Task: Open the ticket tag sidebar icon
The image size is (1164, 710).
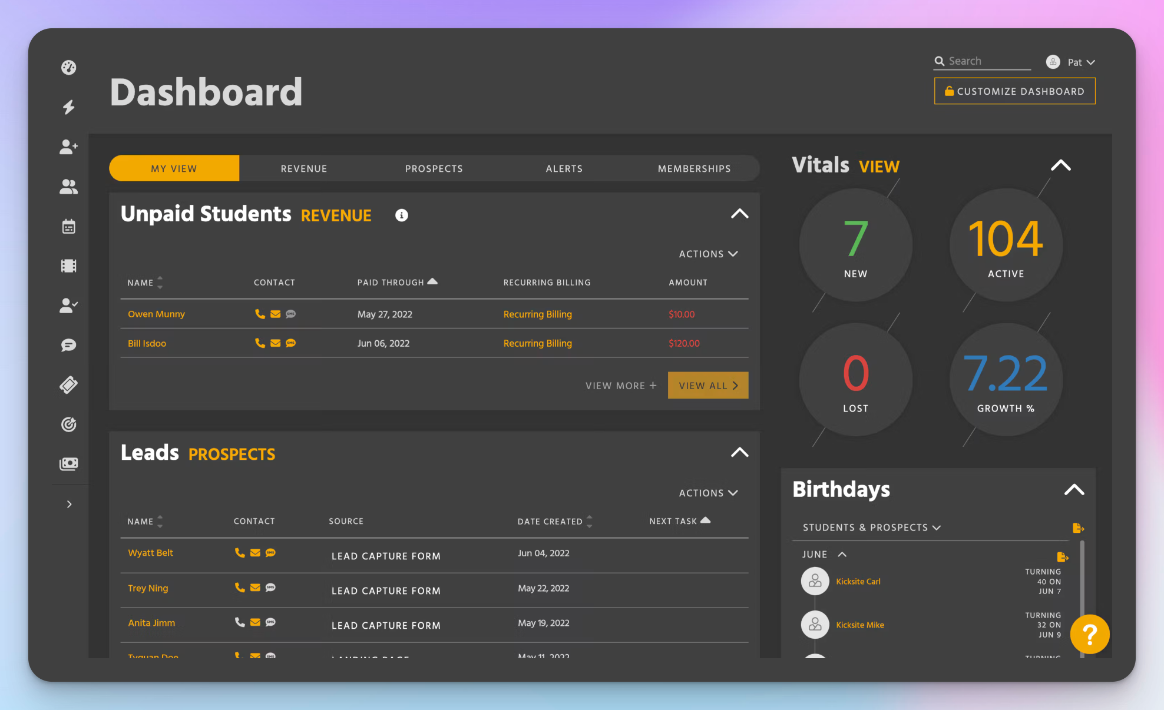Action: [x=69, y=385]
